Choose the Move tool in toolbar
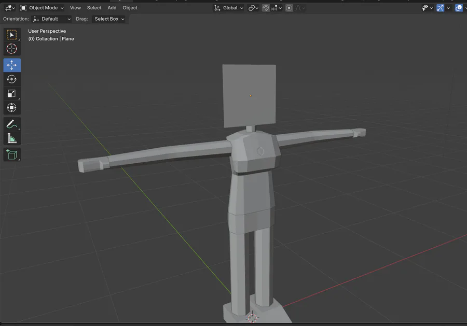The image size is (467, 326). click(12, 65)
